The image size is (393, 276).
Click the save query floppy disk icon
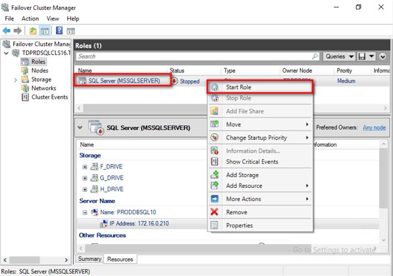click(x=362, y=56)
